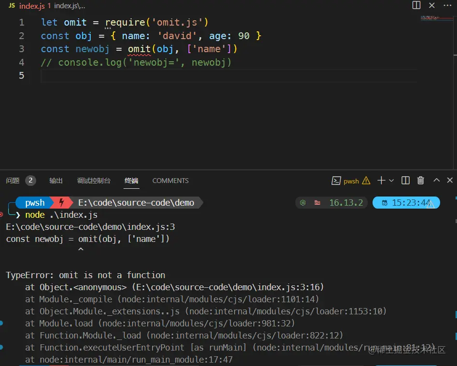457x366 pixels.
Task: Kill terminal with the trash icon
Action: pos(421,181)
